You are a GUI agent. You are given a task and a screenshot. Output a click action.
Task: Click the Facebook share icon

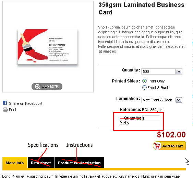coord(5,103)
